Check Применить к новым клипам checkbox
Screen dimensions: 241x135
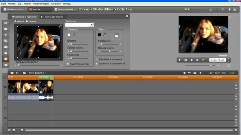point(96,64)
